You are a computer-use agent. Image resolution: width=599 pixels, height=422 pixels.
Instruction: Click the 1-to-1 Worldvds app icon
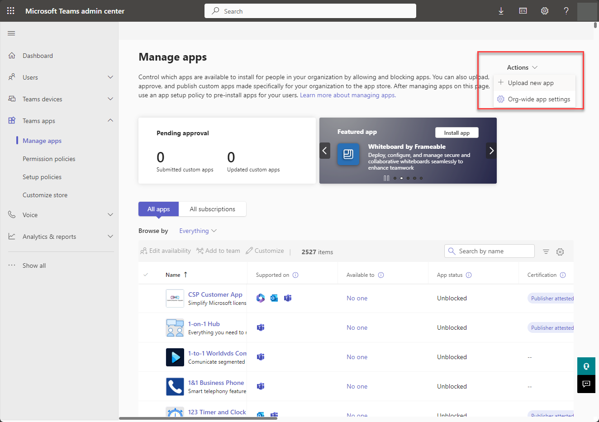(x=175, y=357)
